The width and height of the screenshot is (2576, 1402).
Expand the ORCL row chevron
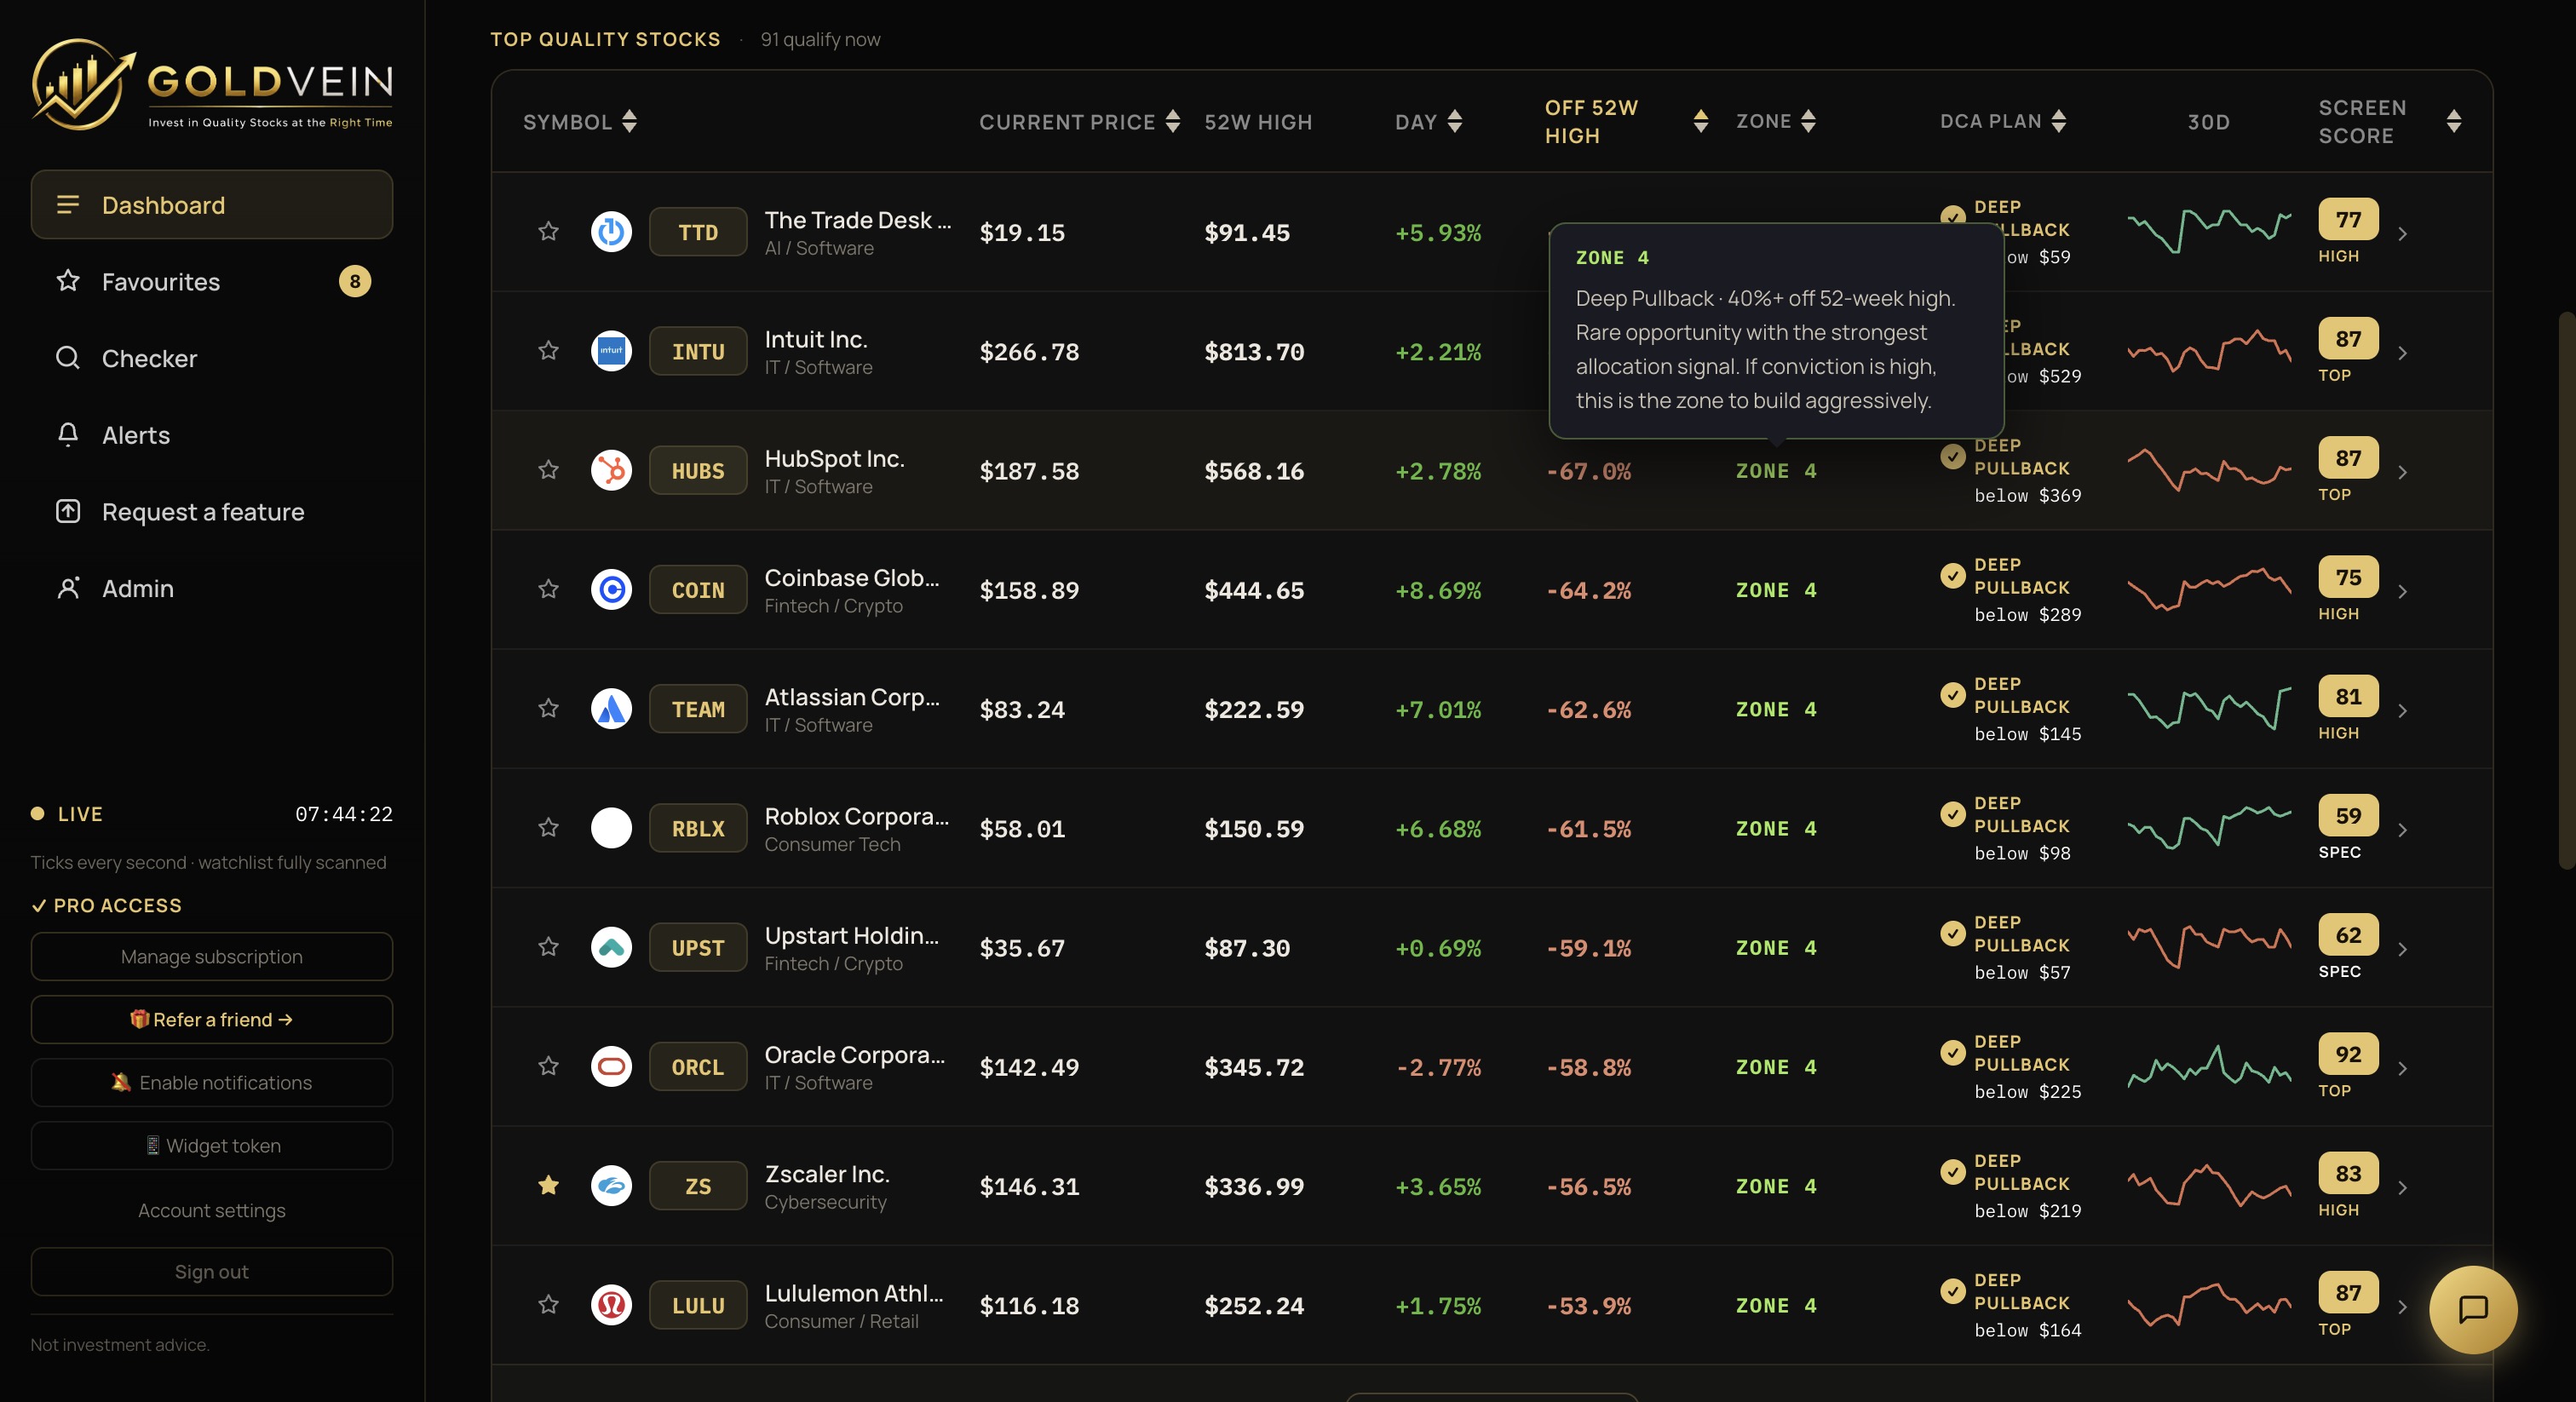click(x=2402, y=1068)
